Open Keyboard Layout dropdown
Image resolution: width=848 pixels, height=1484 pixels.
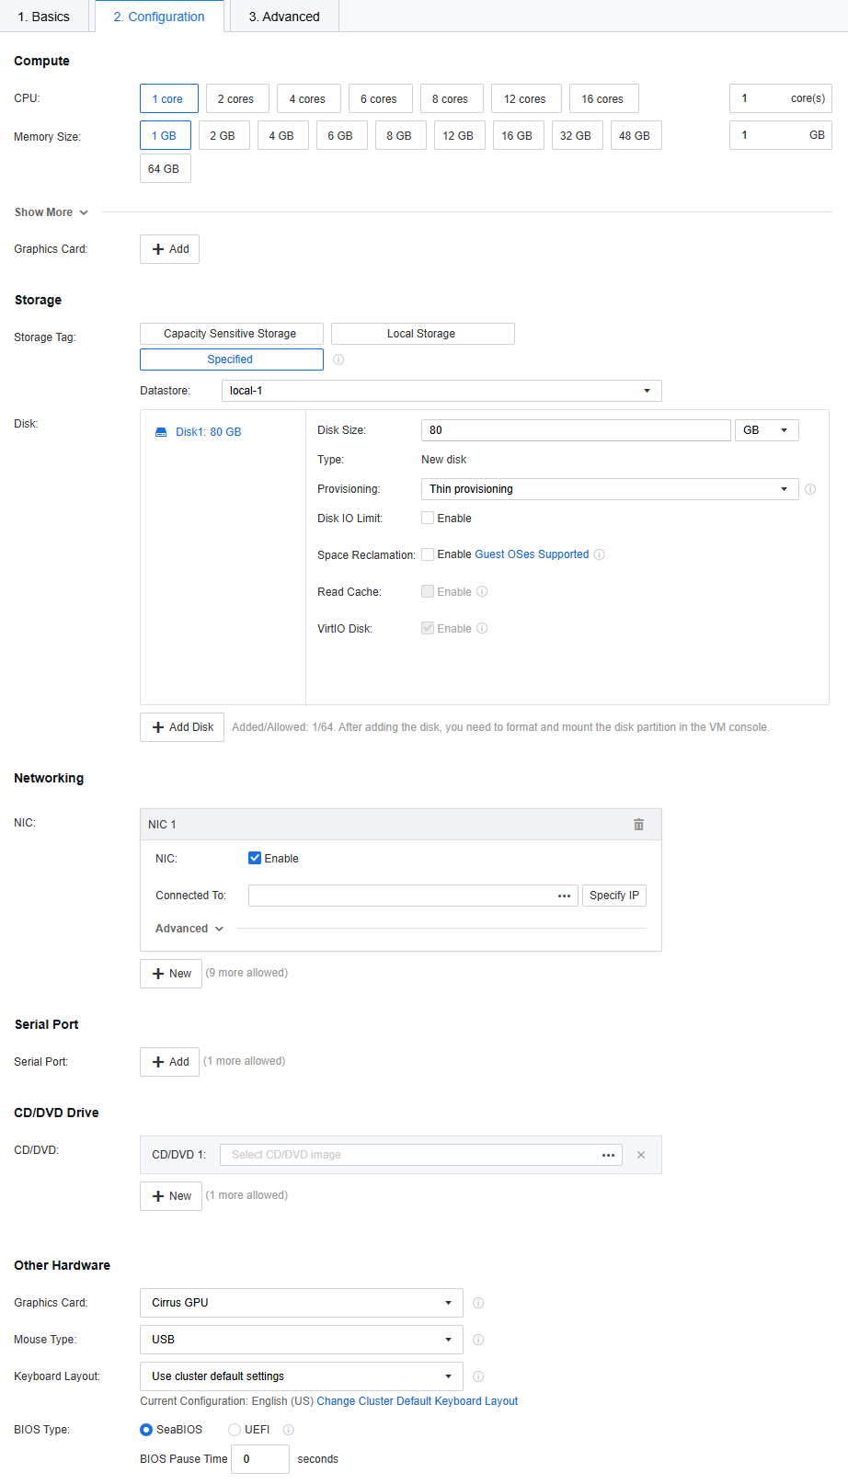(302, 1376)
